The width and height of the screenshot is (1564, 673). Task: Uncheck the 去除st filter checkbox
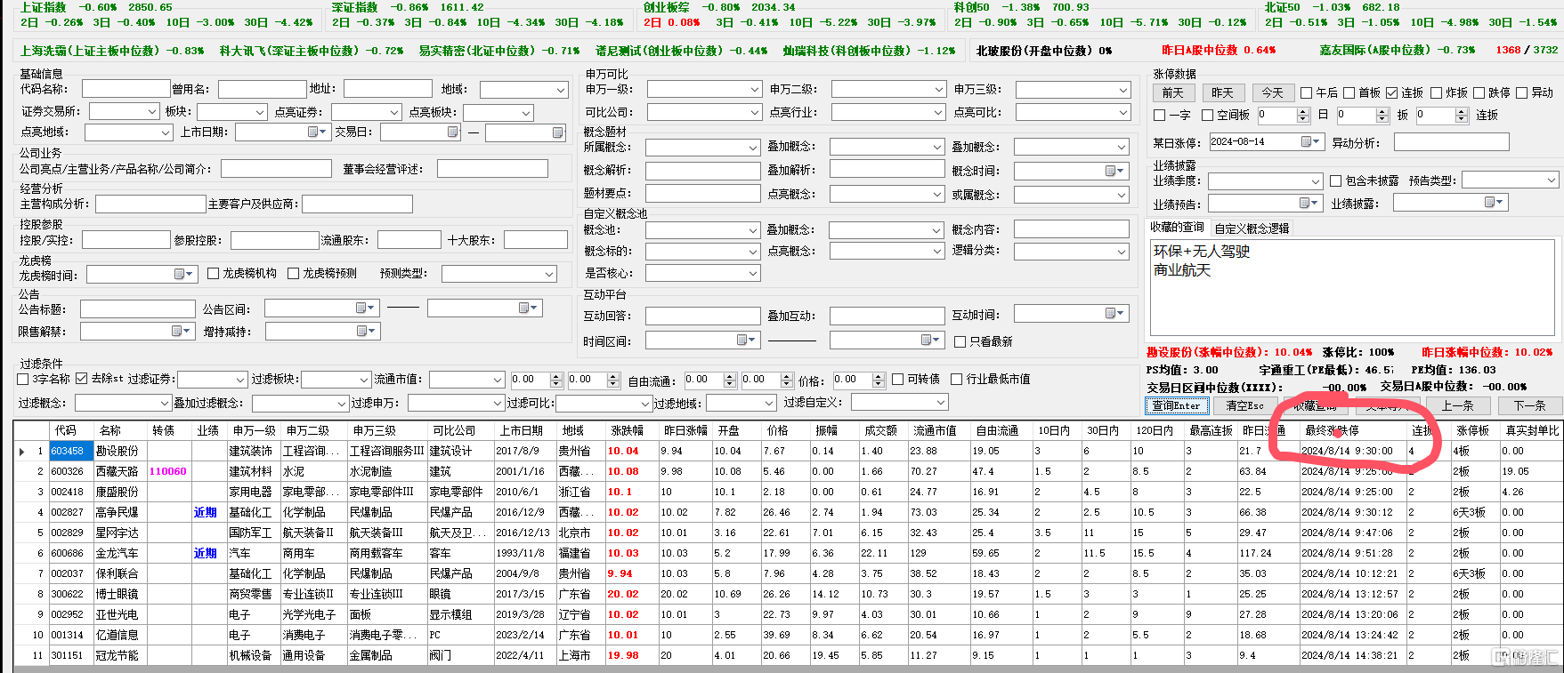[82, 379]
